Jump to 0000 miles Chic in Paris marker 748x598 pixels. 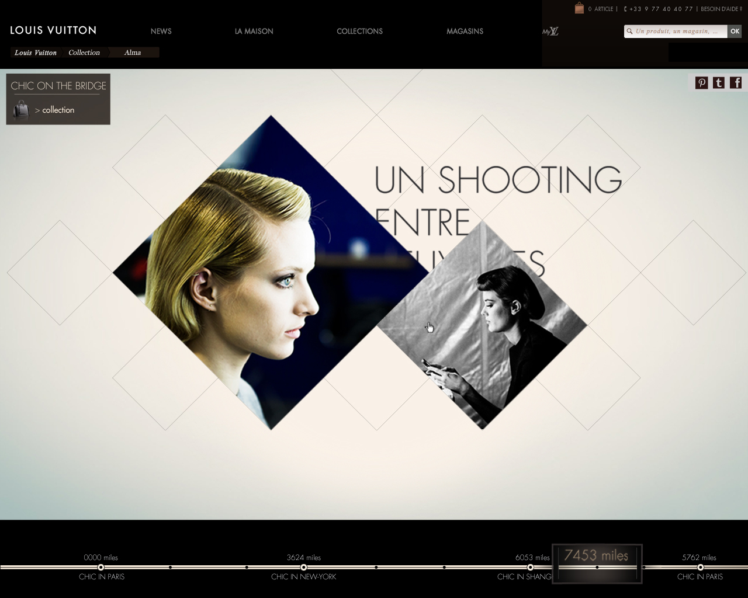(x=101, y=567)
